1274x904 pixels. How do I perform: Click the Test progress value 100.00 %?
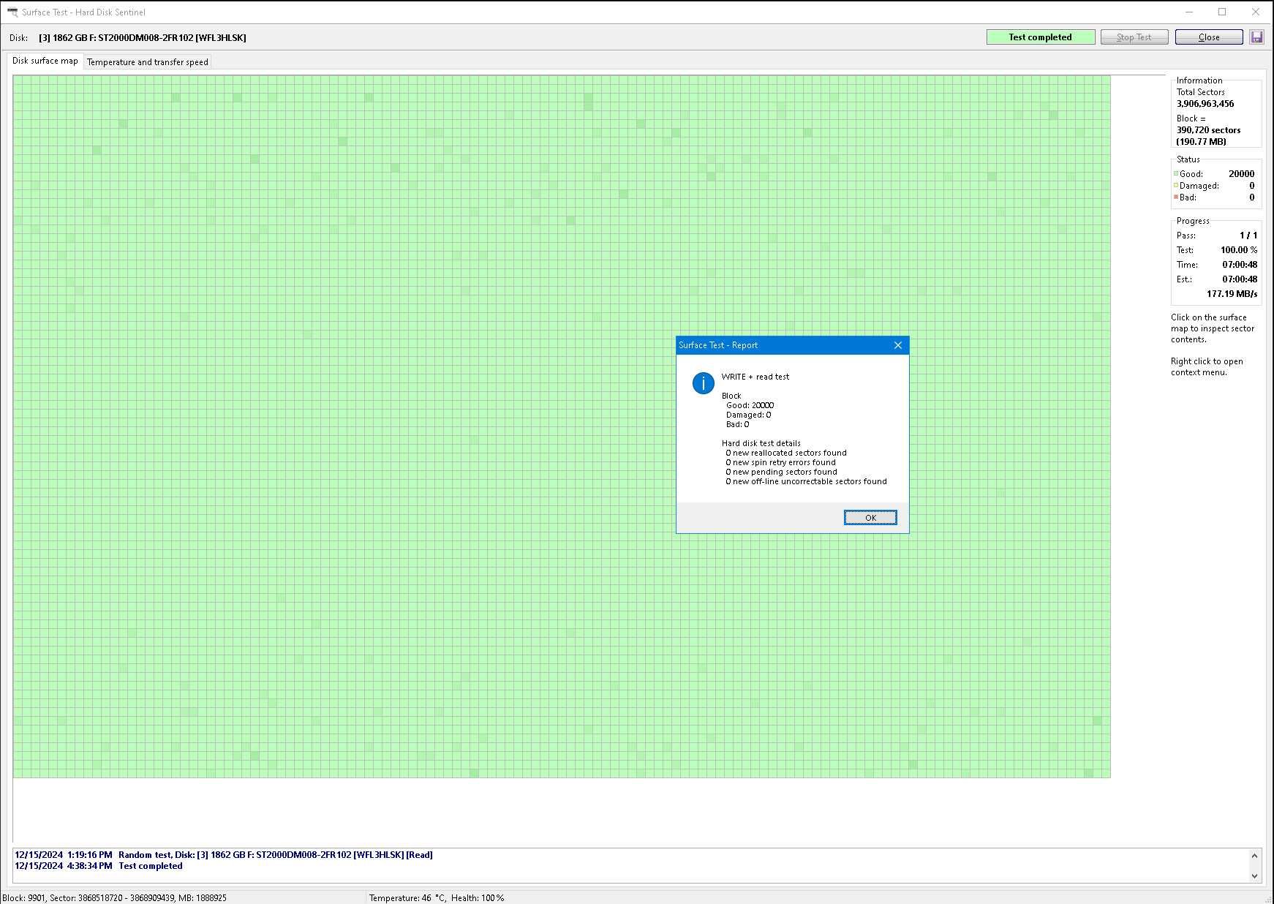coord(1239,250)
